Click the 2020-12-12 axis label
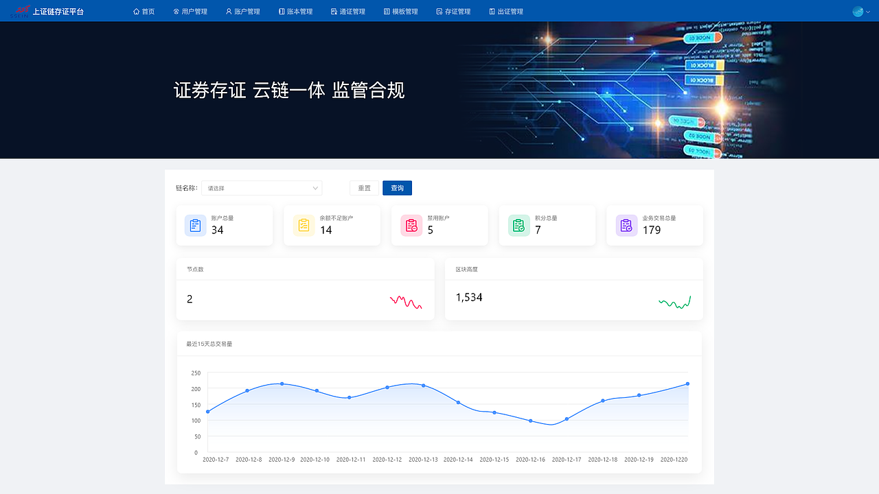 pyautogui.click(x=387, y=460)
